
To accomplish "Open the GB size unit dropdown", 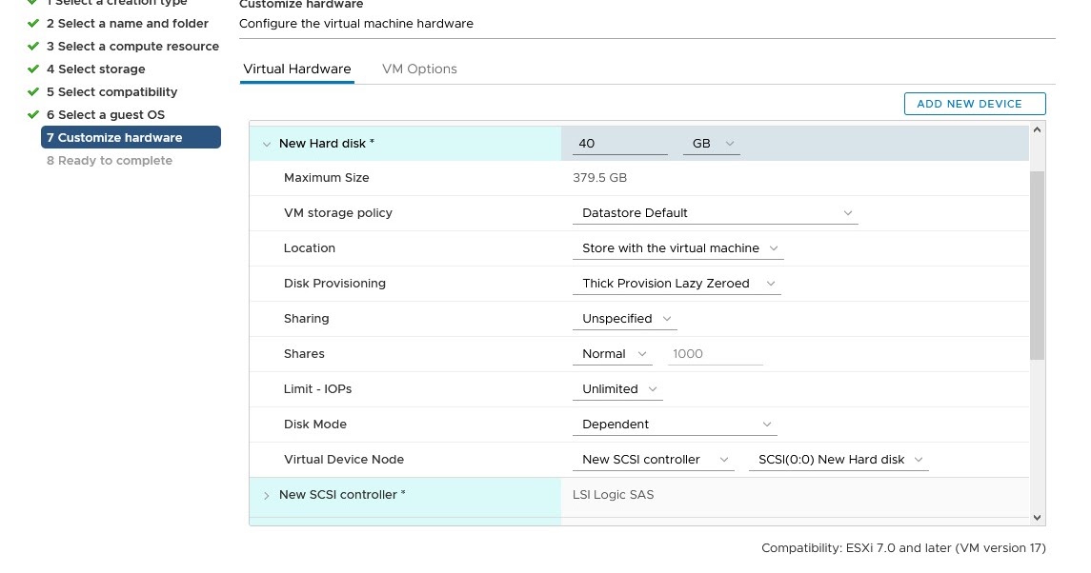I will [711, 143].
